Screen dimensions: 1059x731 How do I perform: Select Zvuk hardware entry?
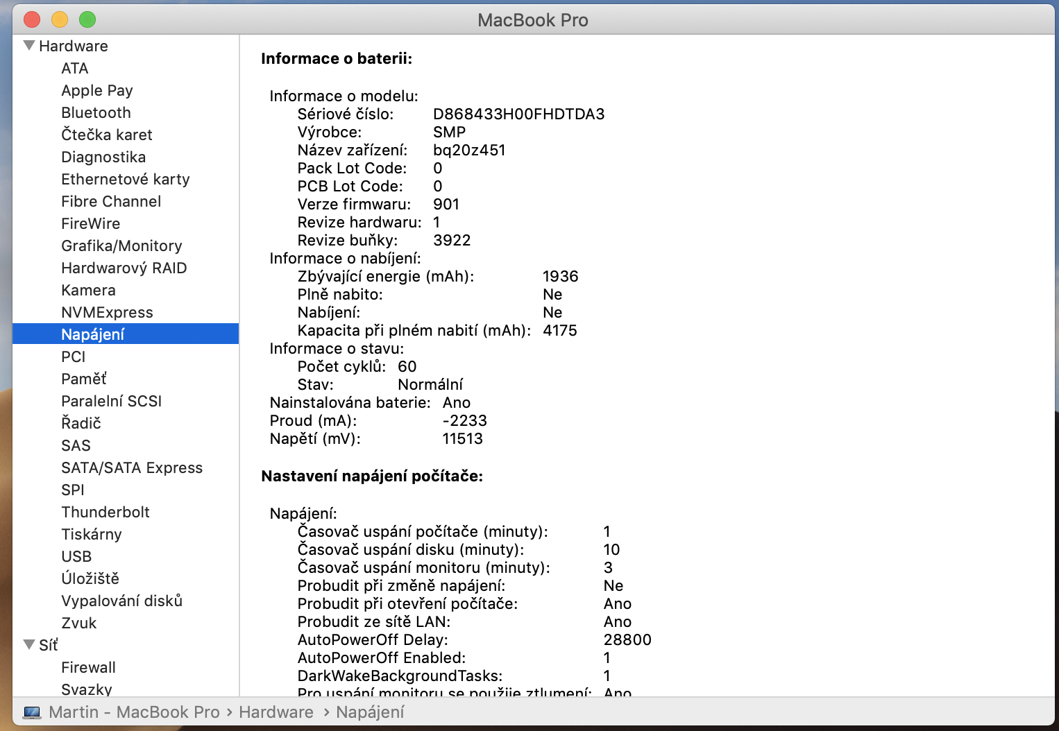tap(79, 623)
